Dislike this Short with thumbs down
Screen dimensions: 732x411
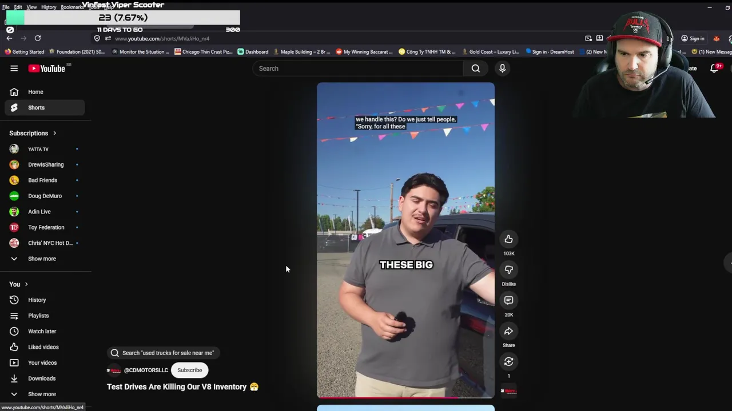[x=508, y=270]
